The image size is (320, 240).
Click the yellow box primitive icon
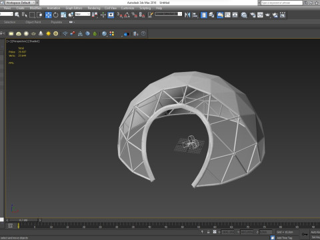[x=11, y=33]
